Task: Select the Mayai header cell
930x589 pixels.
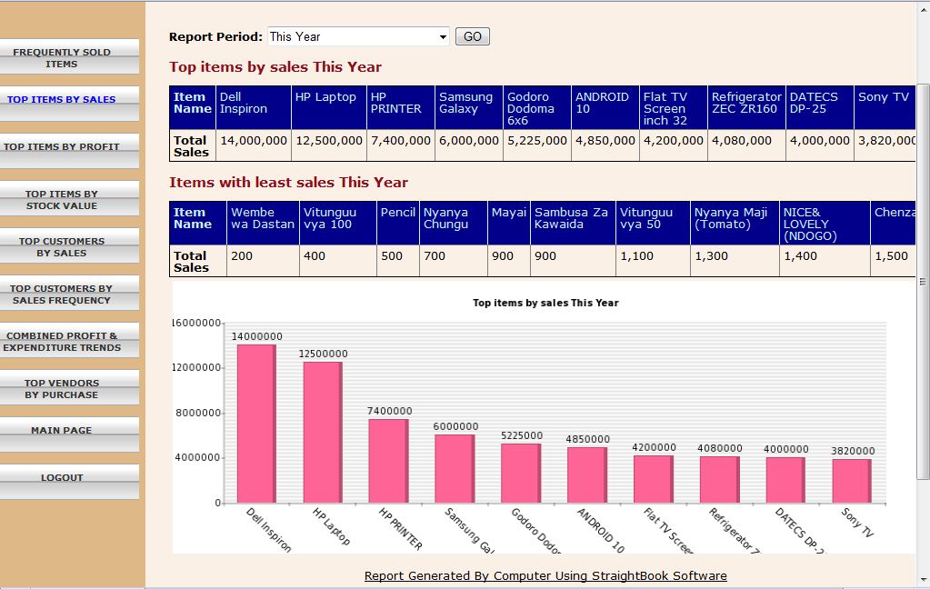Action: [509, 223]
